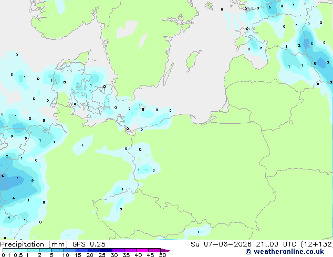Select the 45–50 mm legend color swatch

tap(154, 250)
